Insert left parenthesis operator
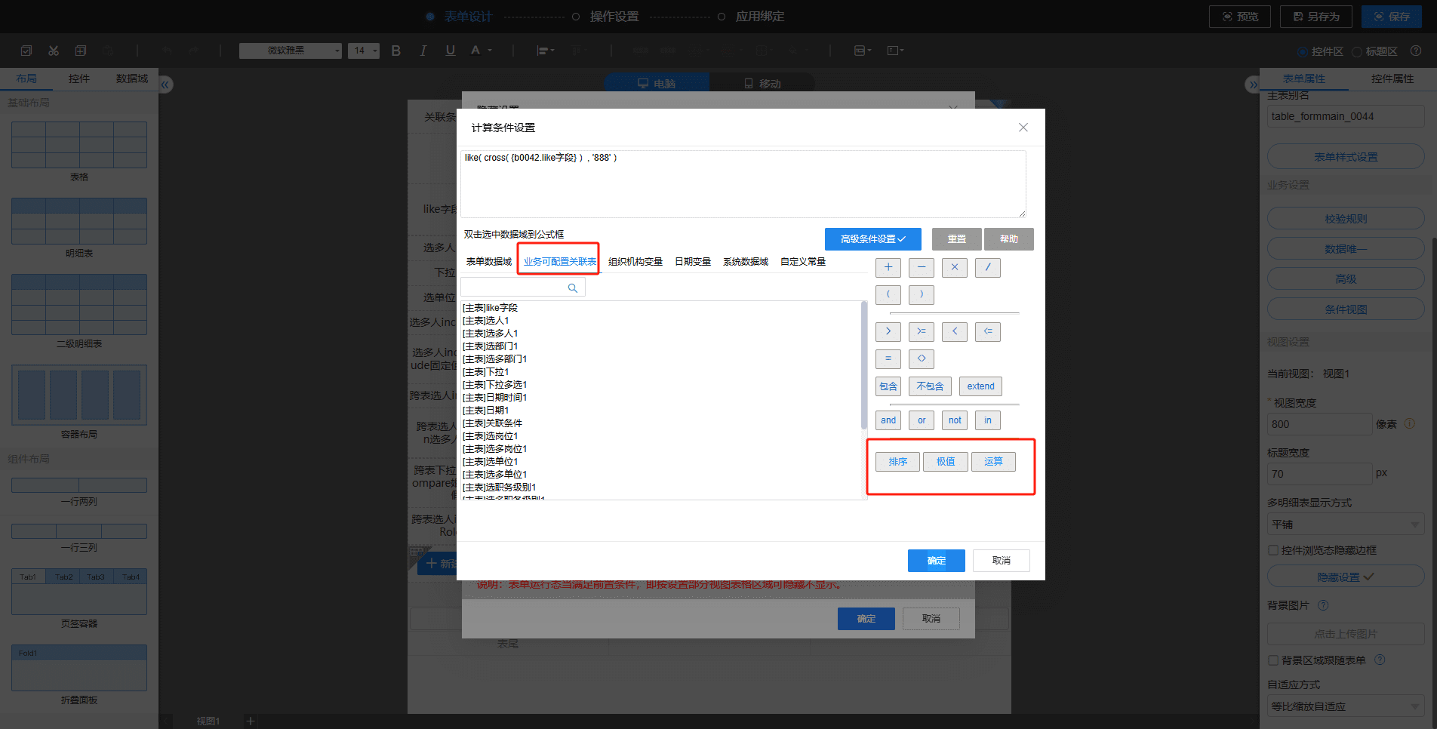This screenshot has width=1437, height=729. (x=888, y=294)
